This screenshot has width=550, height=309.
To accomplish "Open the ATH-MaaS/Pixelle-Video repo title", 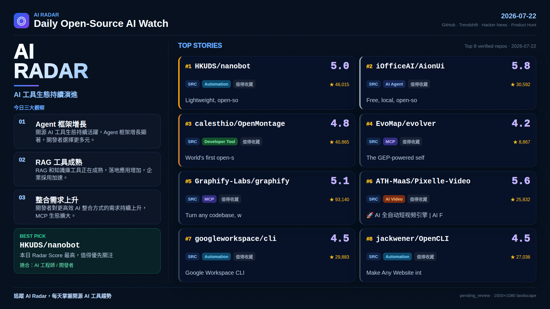I will [423, 181].
